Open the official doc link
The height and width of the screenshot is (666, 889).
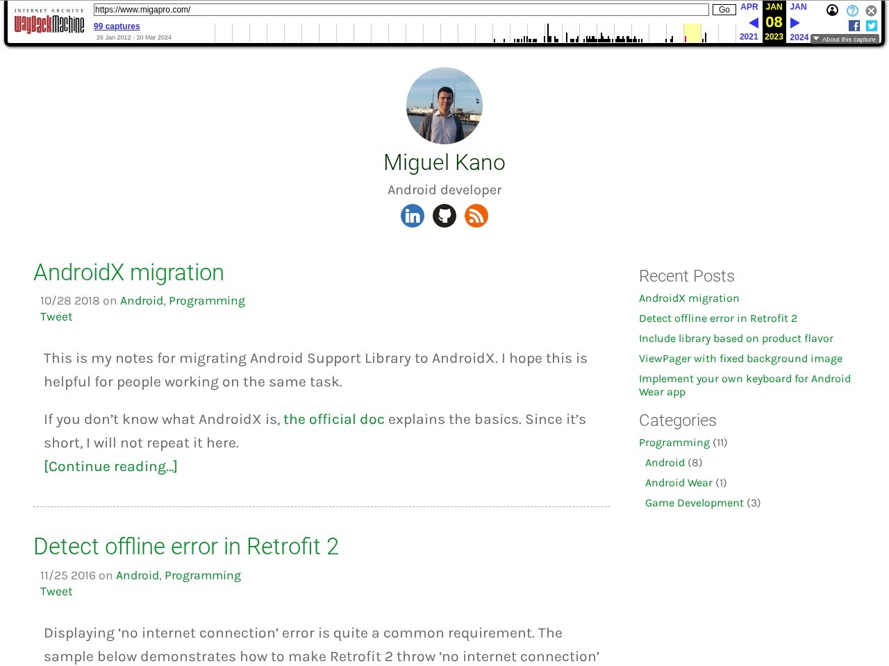click(333, 419)
